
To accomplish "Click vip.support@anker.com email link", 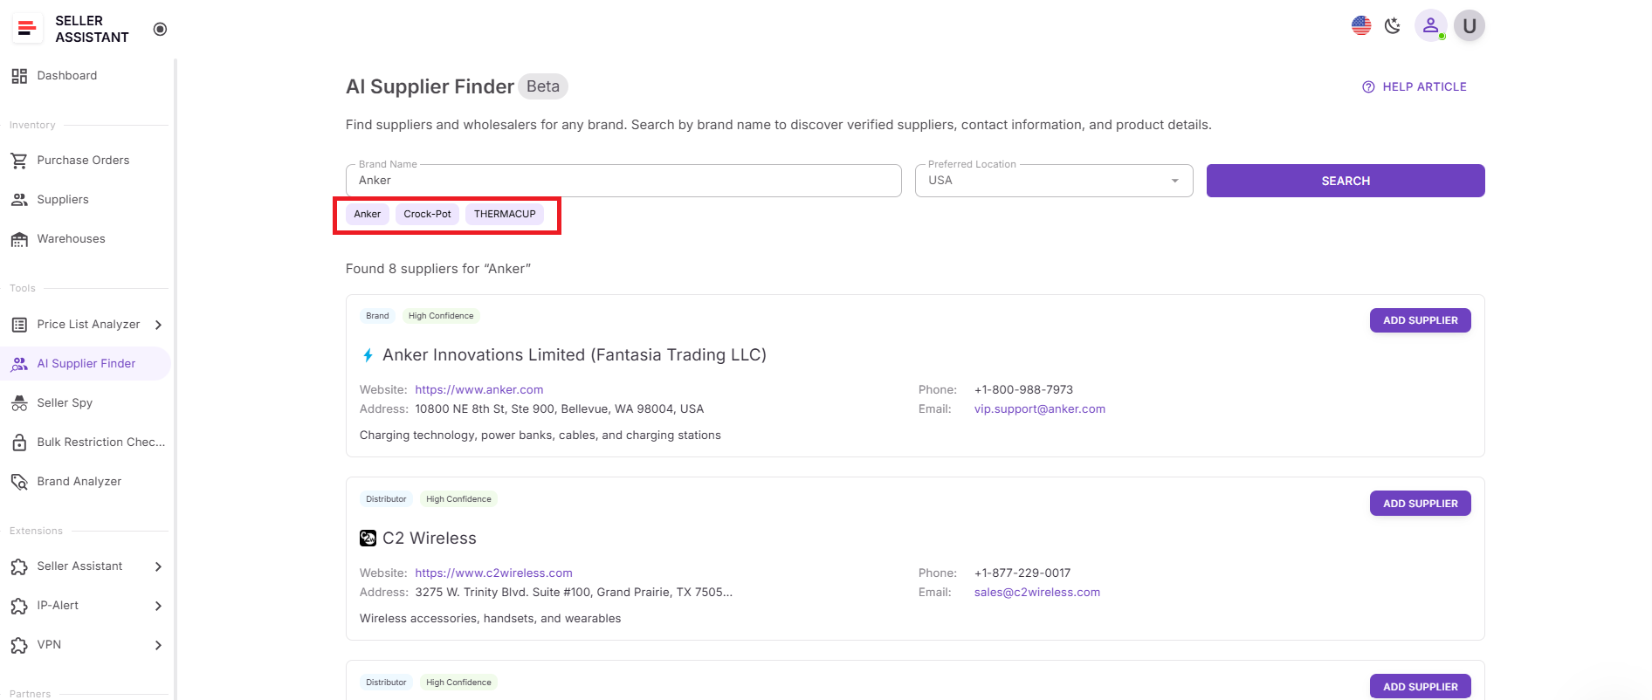I will 1040,409.
